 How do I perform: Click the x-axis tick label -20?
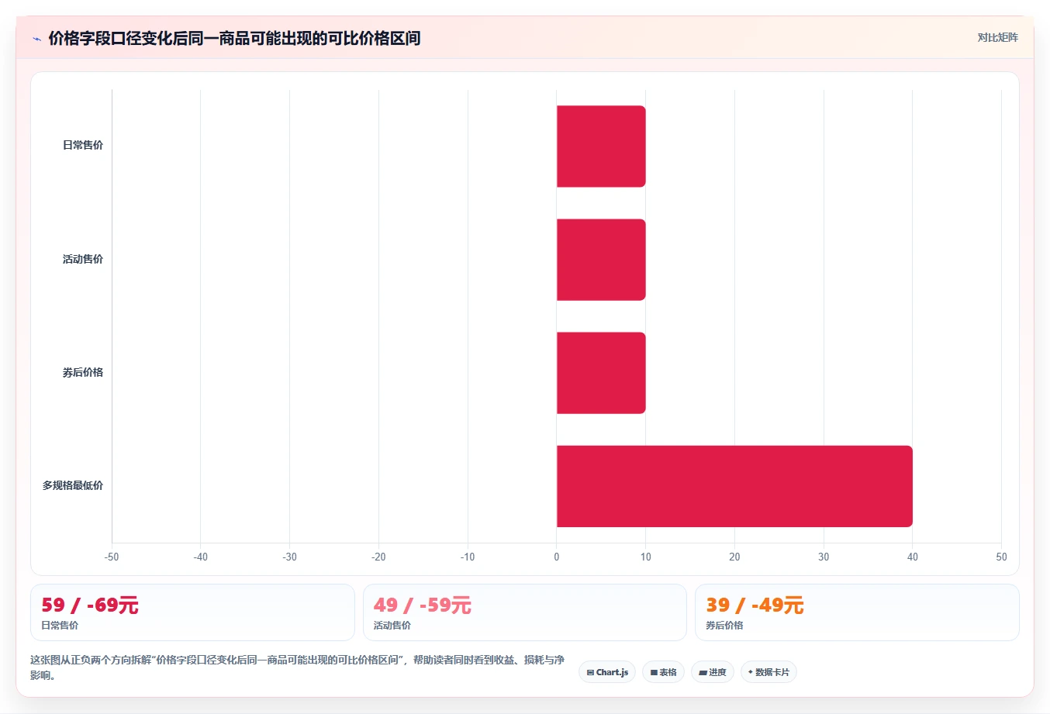pos(378,557)
